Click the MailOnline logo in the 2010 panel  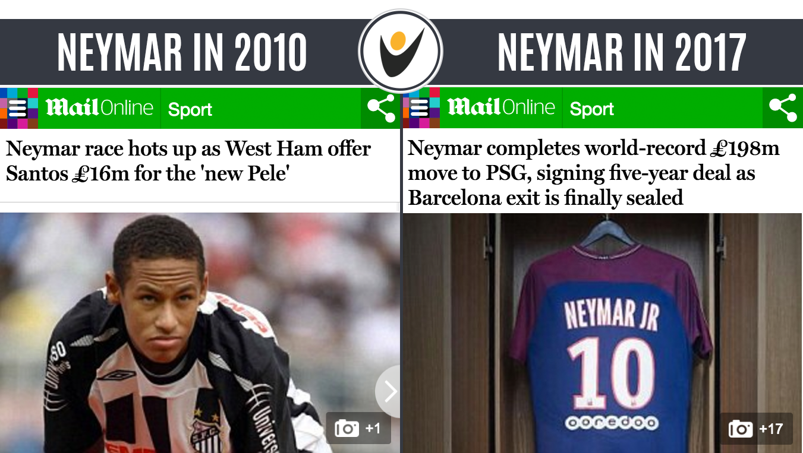pyautogui.click(x=99, y=108)
